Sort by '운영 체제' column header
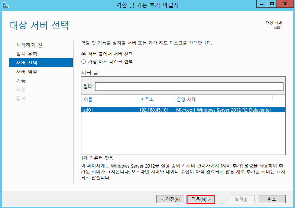The image size is (295, 208). click(186, 99)
